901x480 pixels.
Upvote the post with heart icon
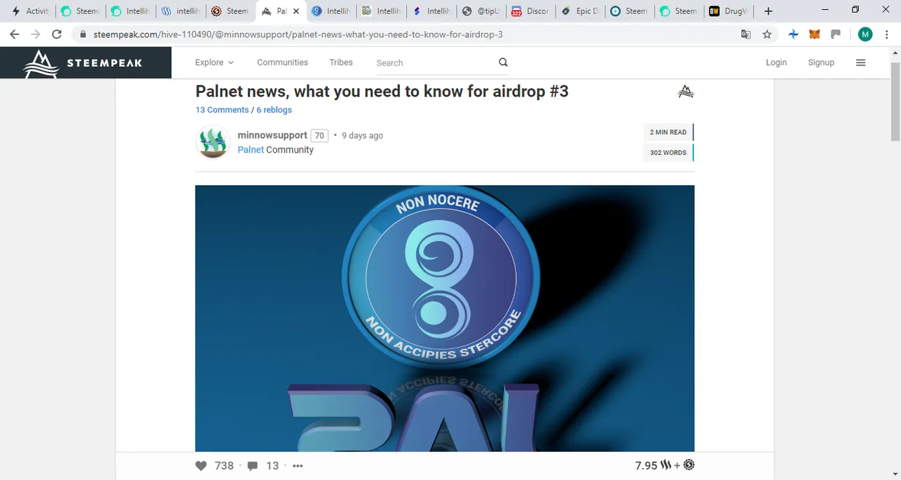tap(201, 466)
